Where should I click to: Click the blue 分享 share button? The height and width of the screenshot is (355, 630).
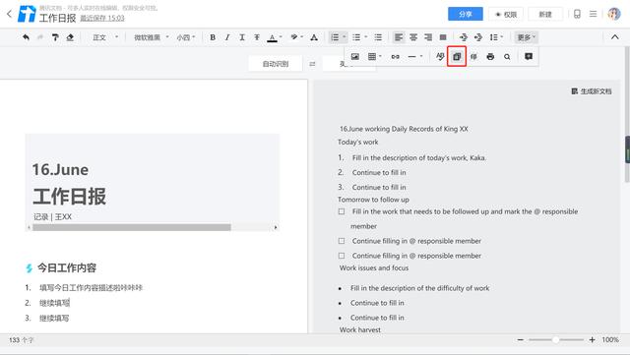click(466, 14)
